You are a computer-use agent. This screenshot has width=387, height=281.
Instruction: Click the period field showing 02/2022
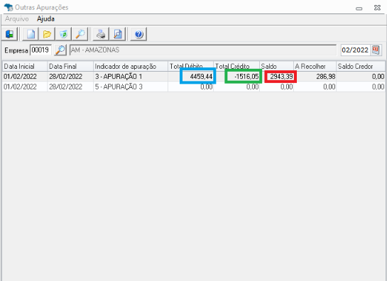tap(356, 50)
